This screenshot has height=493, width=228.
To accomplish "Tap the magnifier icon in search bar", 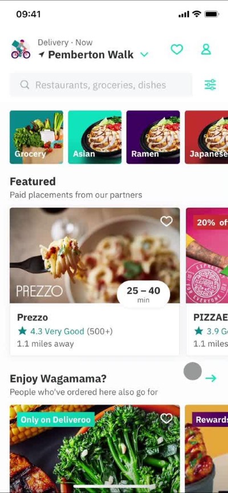I will [25, 84].
